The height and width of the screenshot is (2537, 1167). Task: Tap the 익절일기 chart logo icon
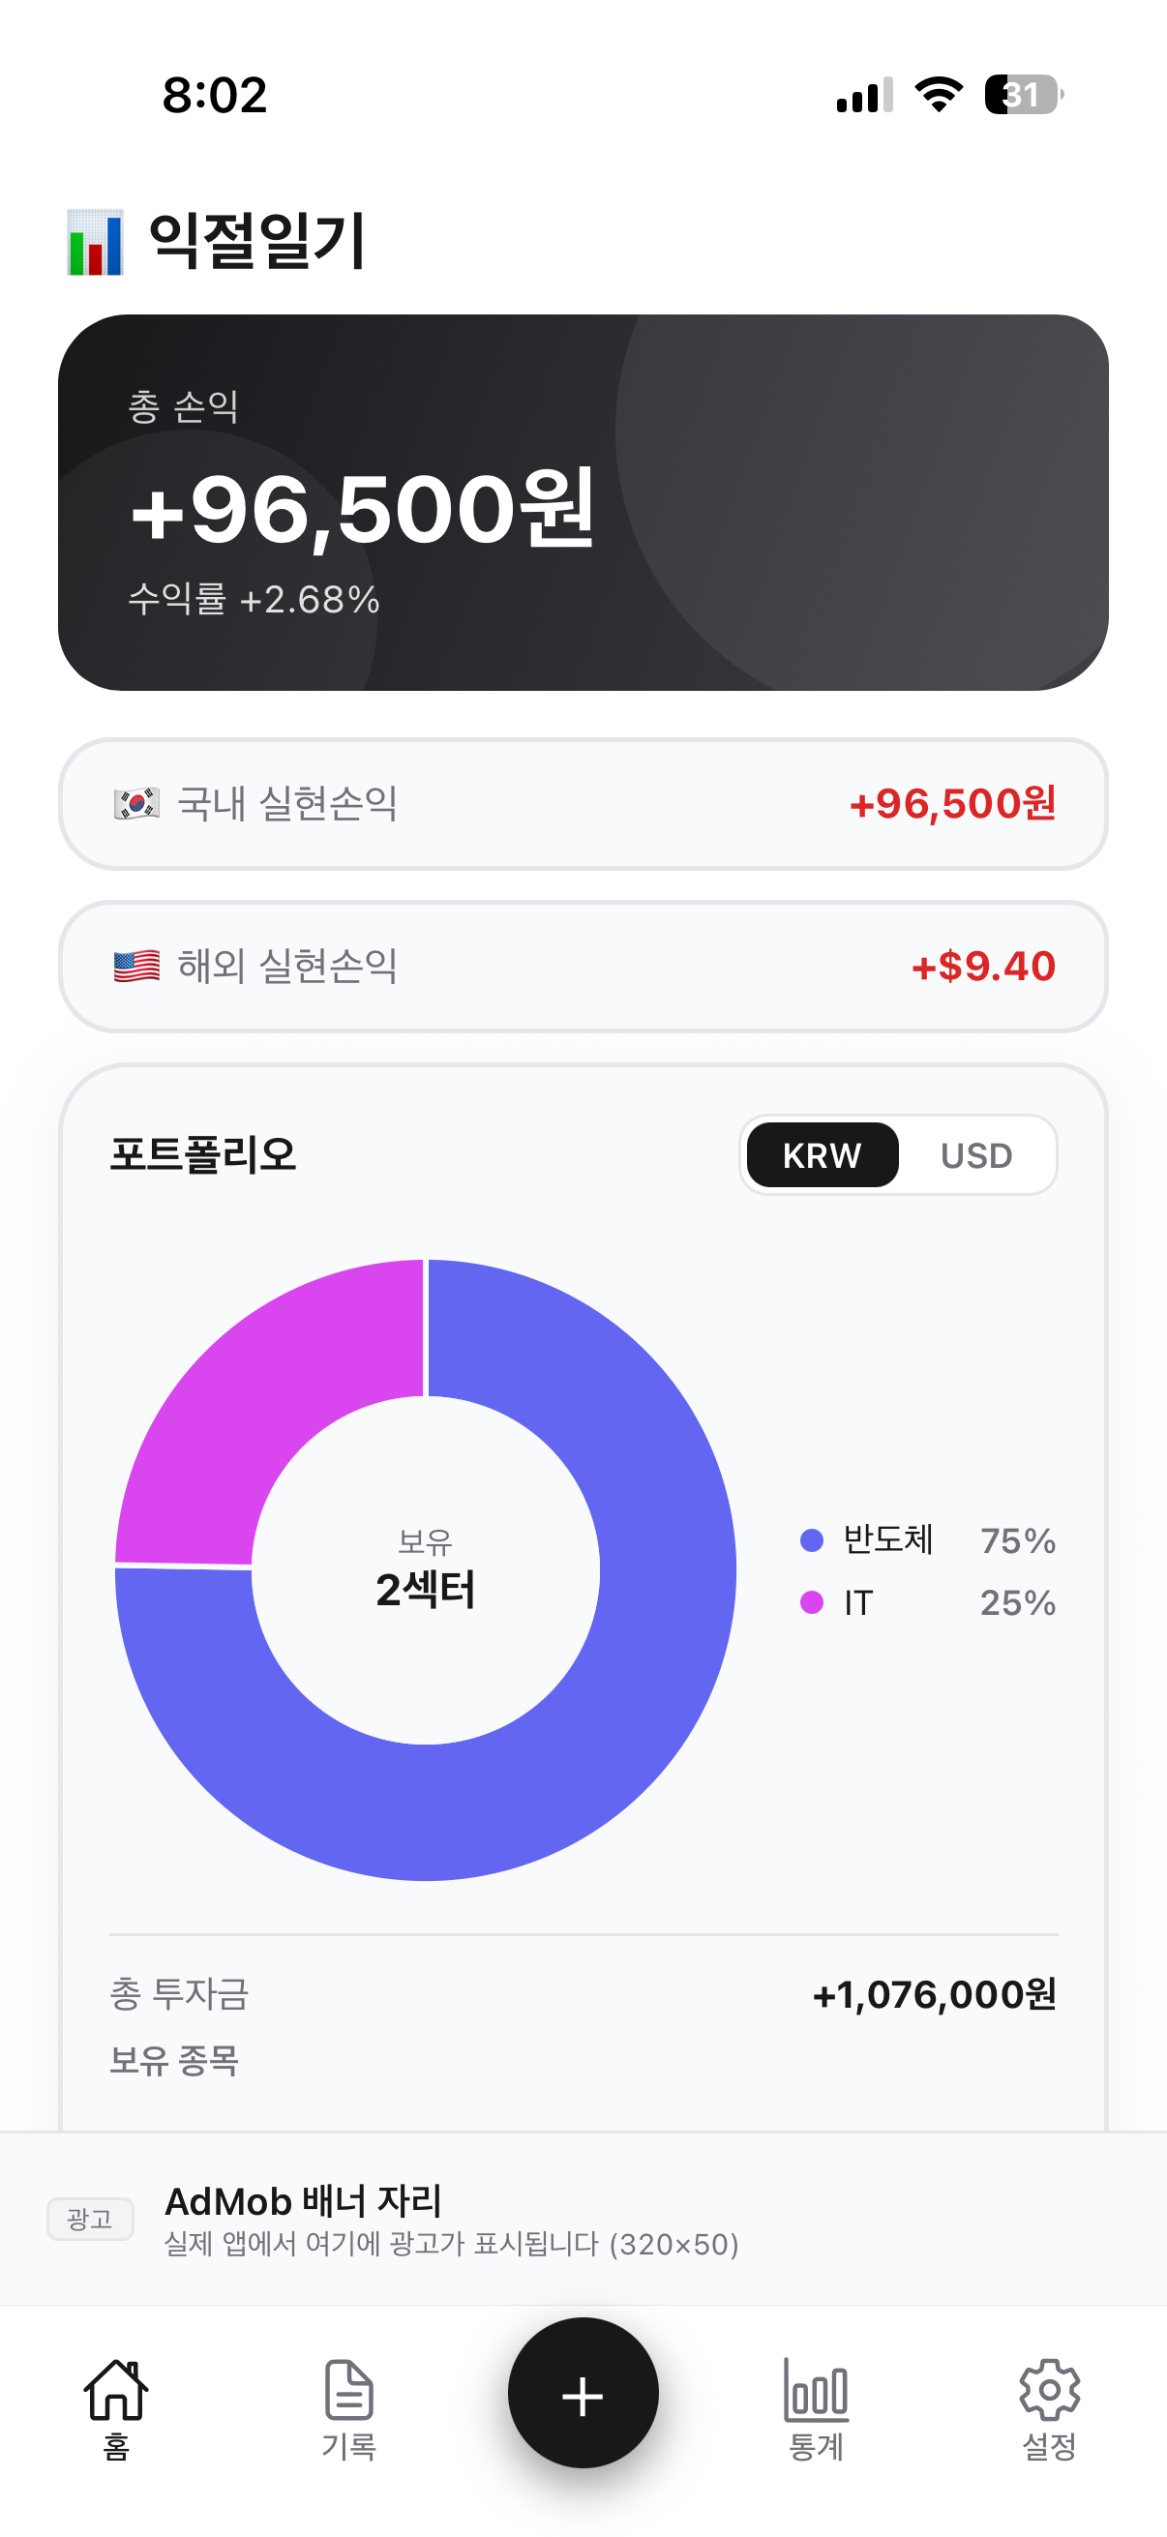coord(95,242)
